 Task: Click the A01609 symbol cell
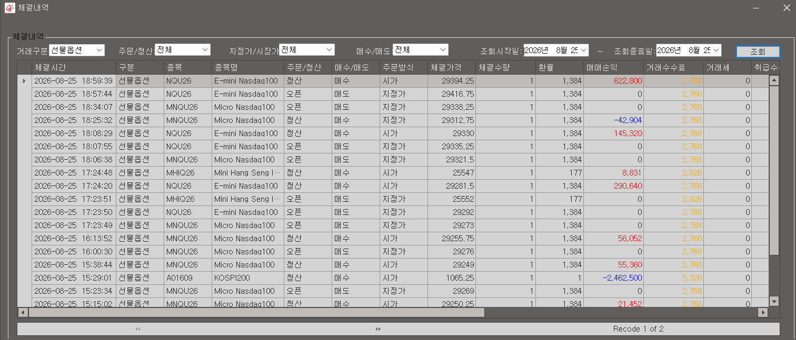pos(188,278)
